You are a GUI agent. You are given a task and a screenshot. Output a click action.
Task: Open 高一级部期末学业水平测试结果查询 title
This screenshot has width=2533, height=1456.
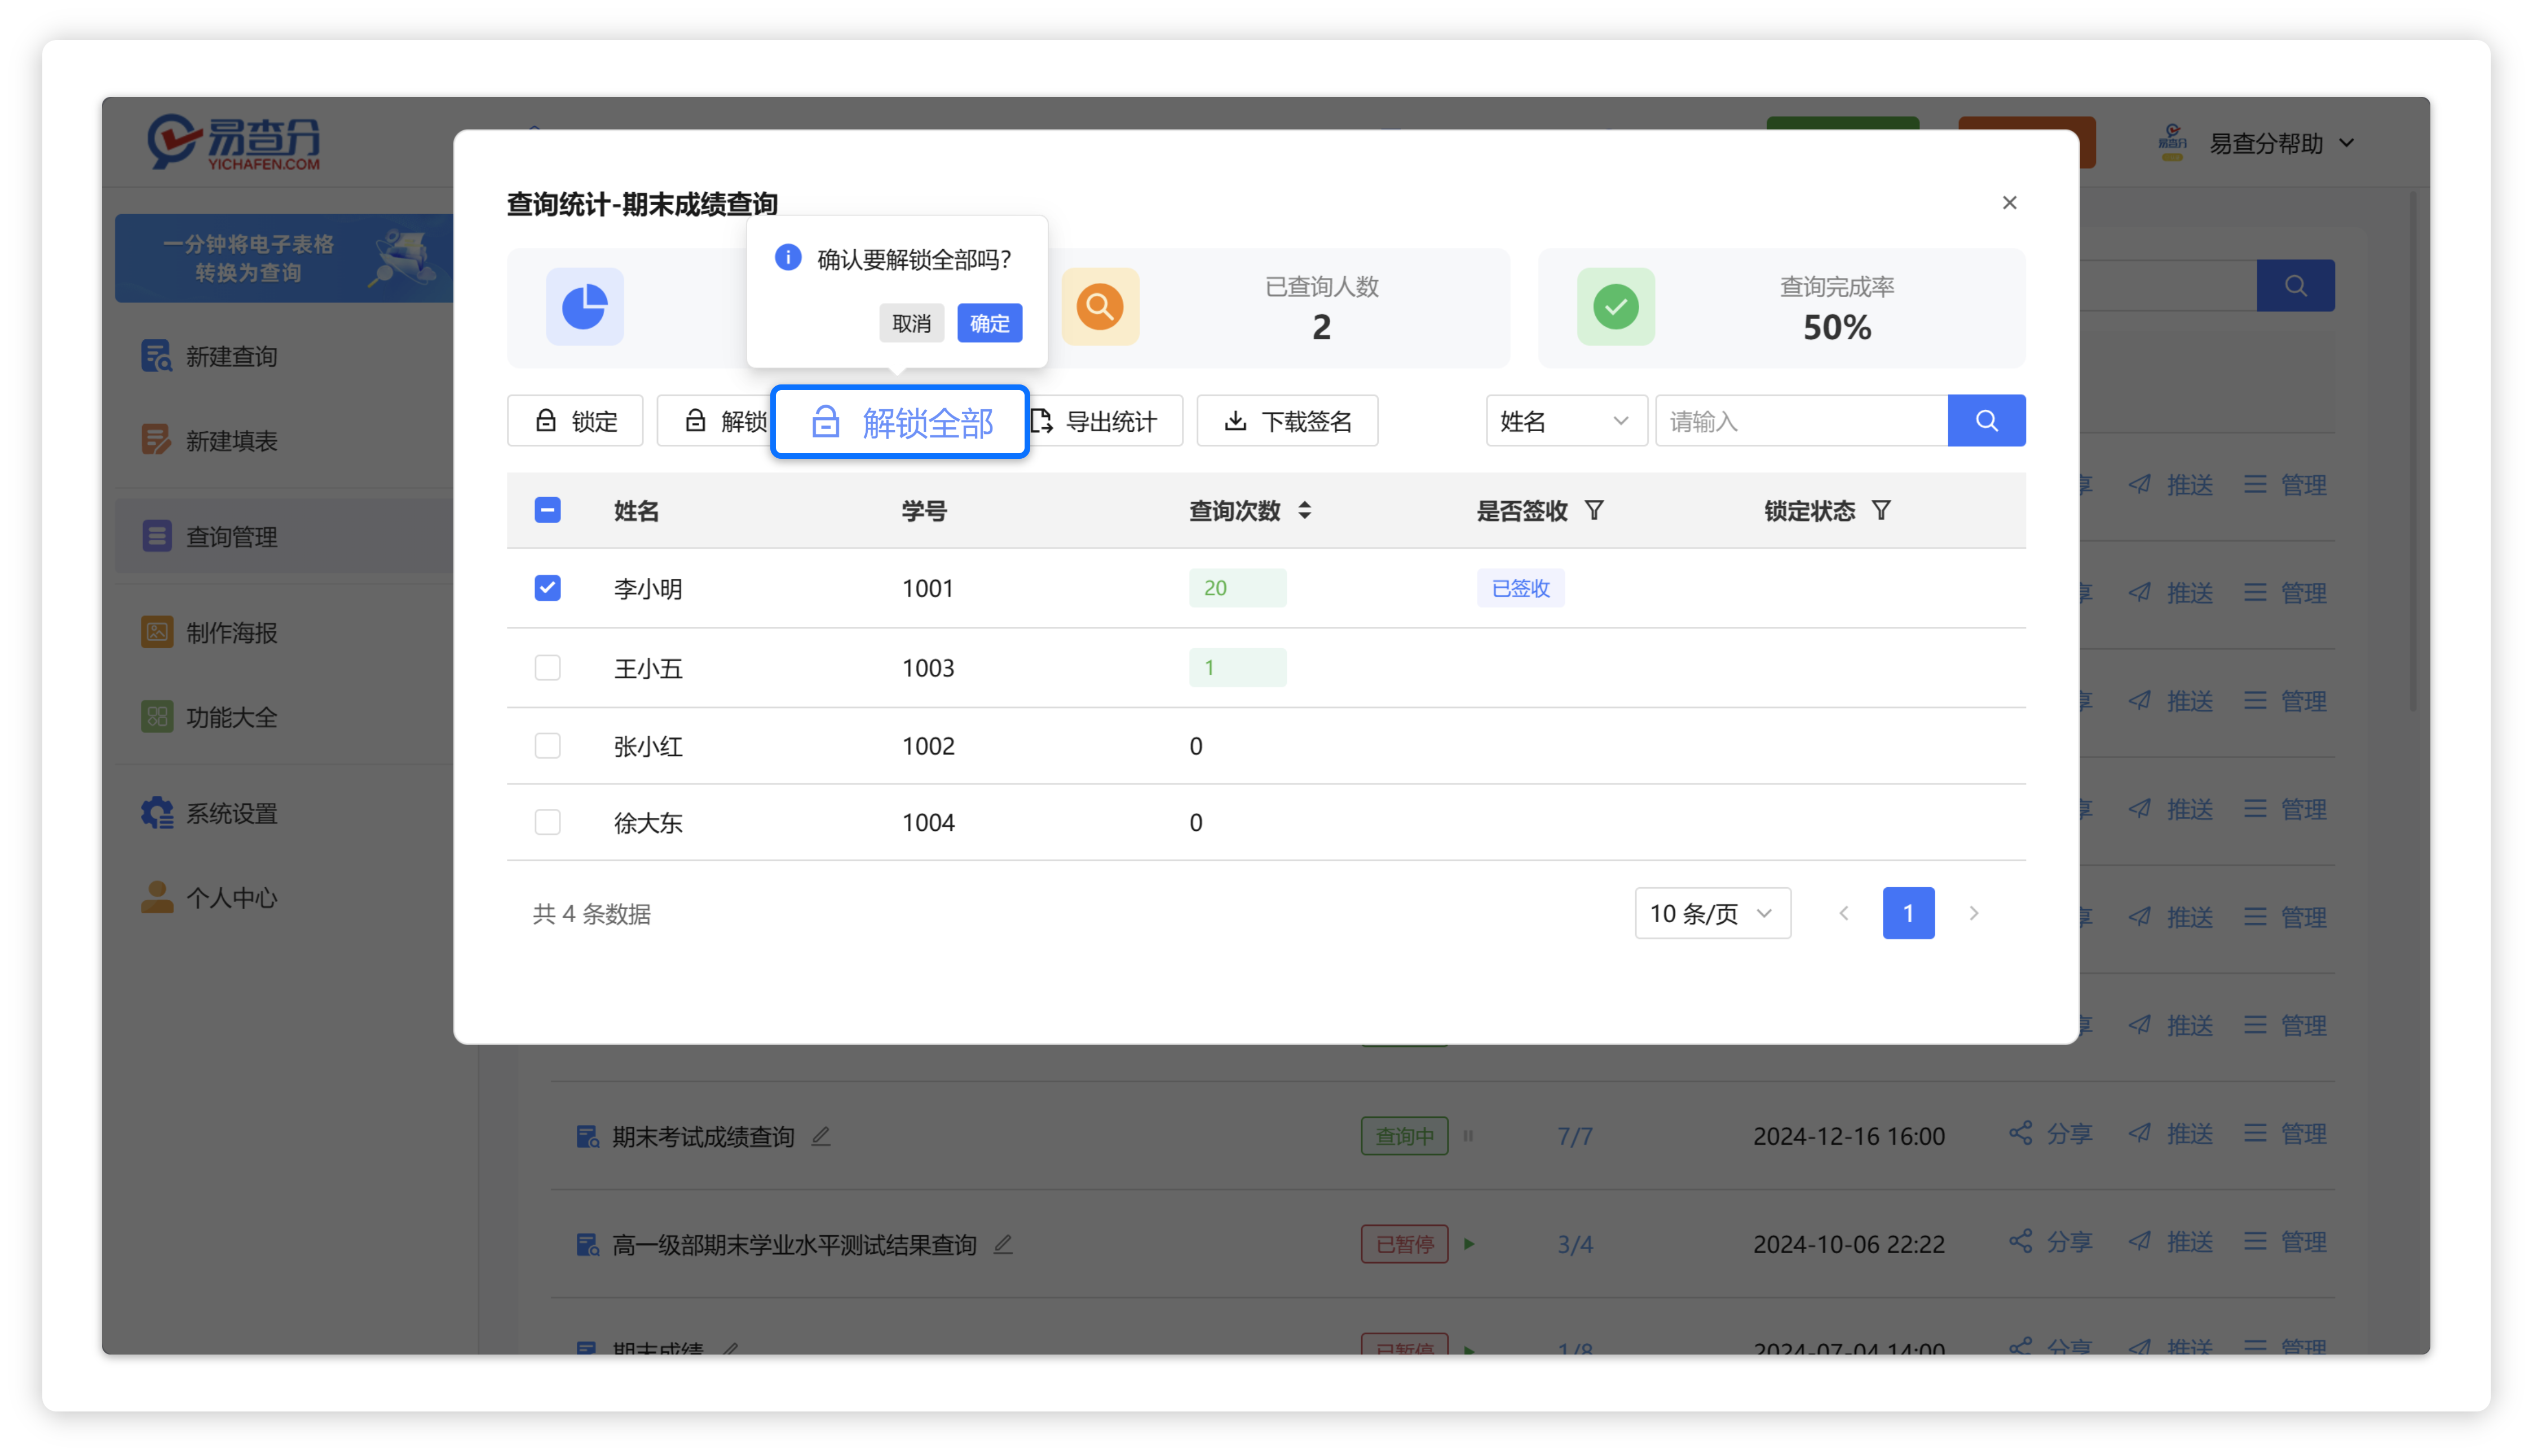click(795, 1244)
